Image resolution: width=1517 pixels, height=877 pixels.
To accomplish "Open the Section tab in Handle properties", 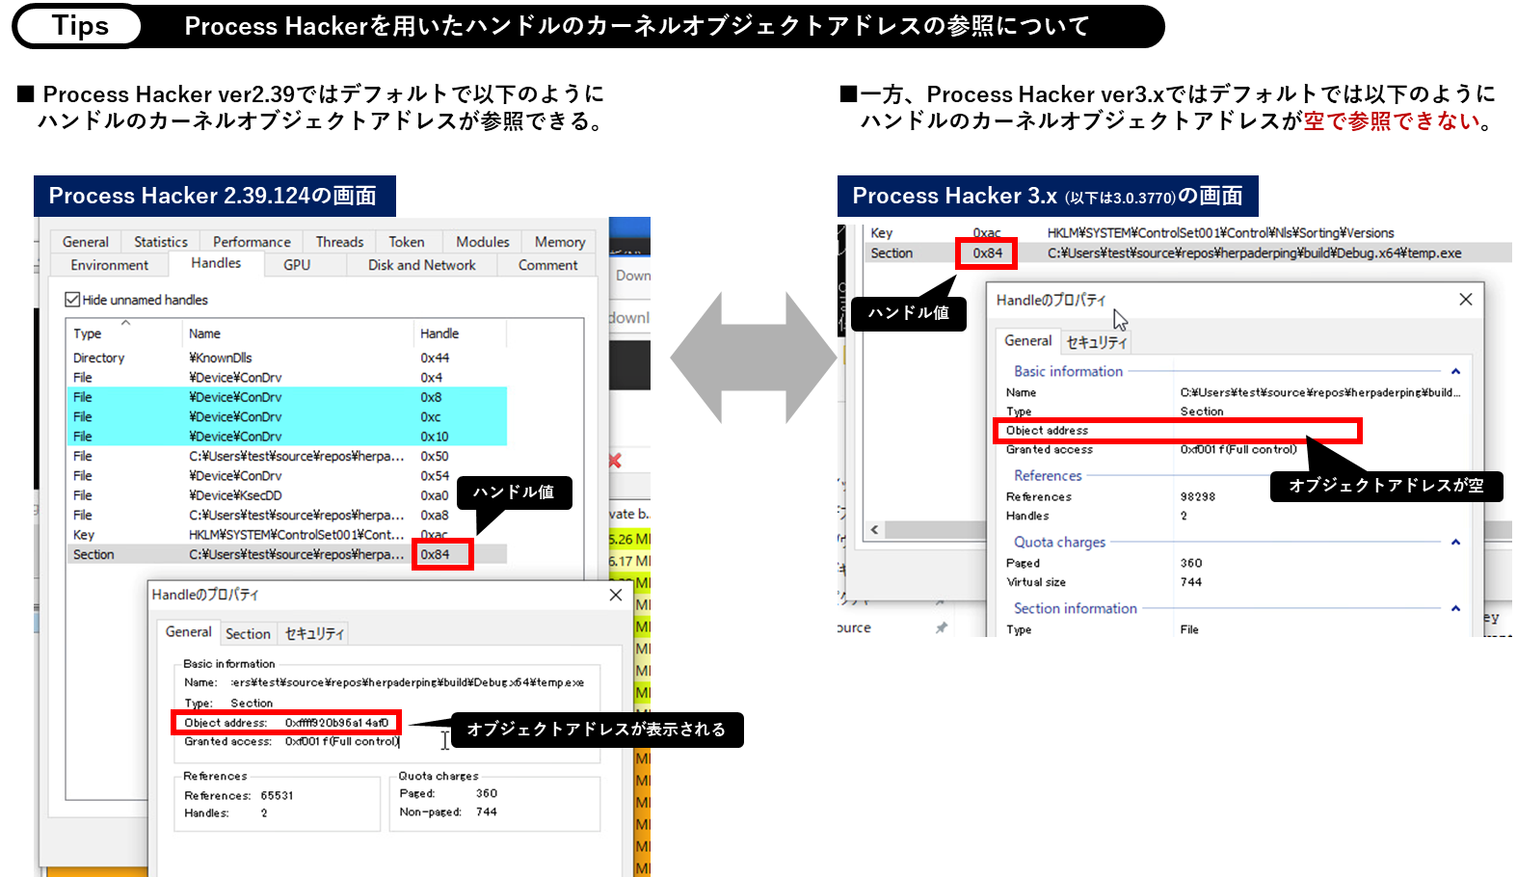I will 248,633.
